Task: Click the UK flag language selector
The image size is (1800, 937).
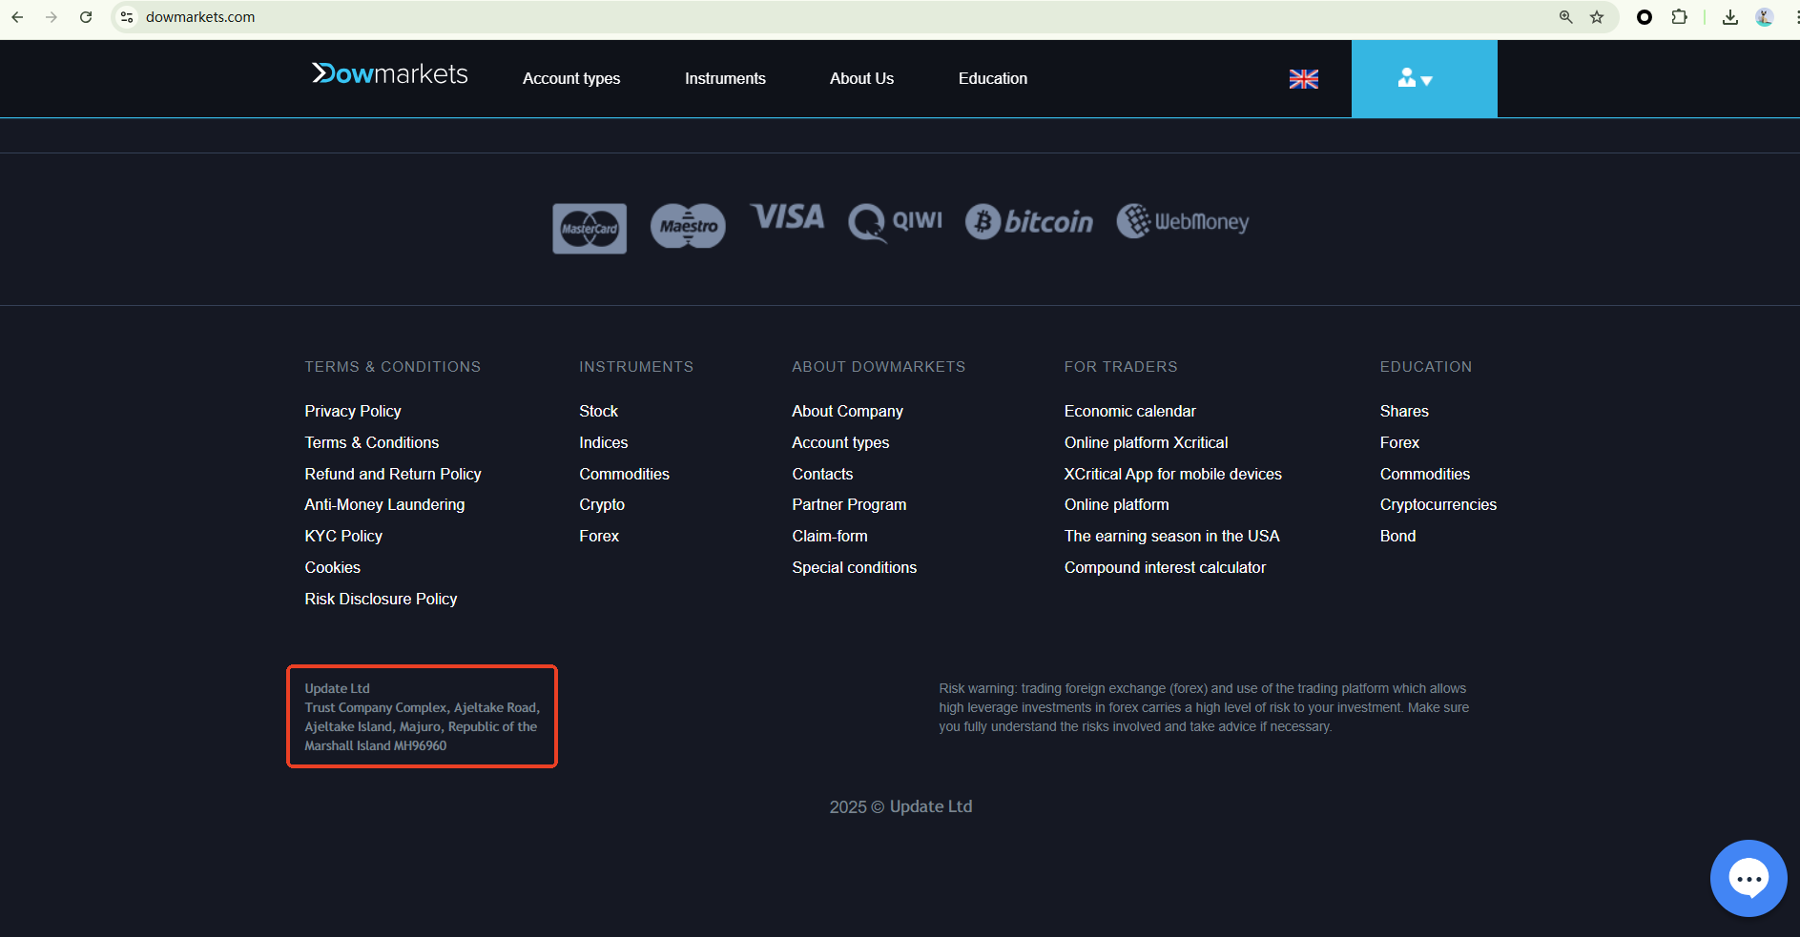Action: point(1303,79)
